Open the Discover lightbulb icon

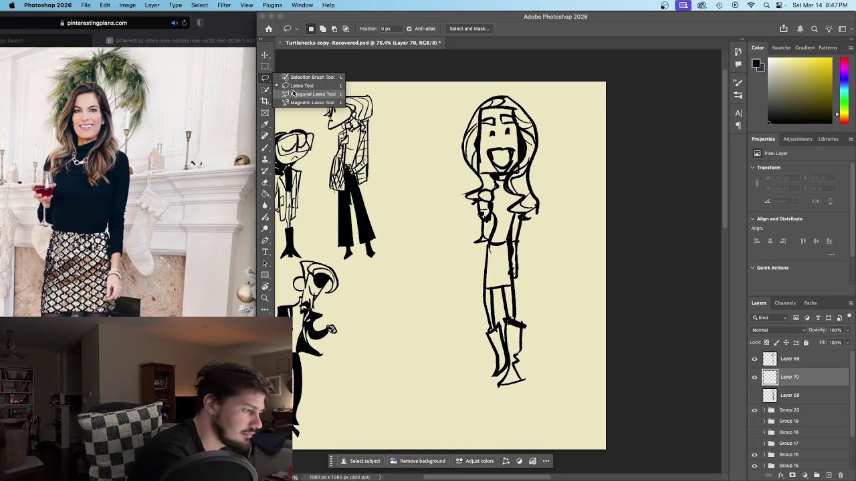tap(829, 29)
